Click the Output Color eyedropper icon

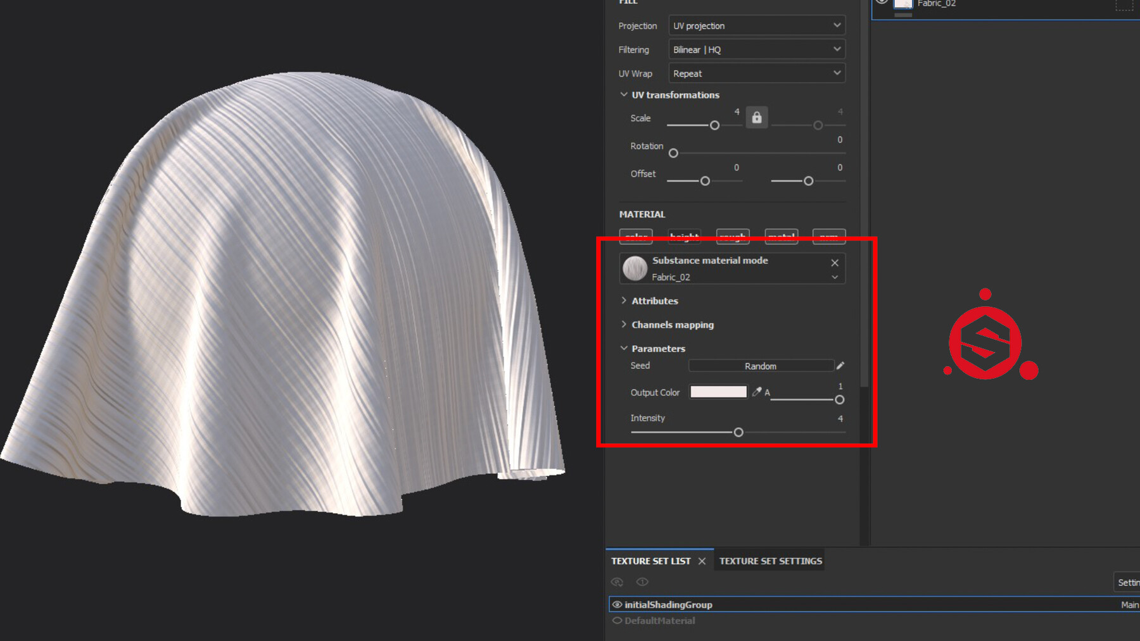757,392
